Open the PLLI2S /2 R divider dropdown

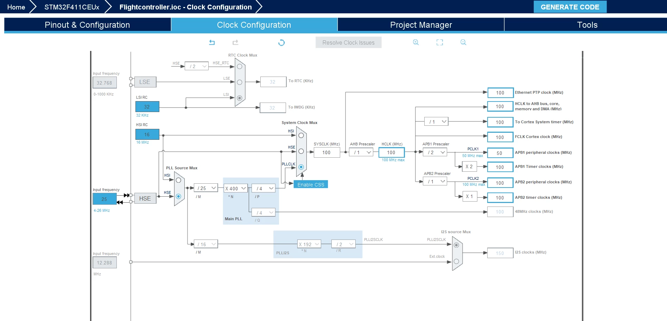(344, 244)
